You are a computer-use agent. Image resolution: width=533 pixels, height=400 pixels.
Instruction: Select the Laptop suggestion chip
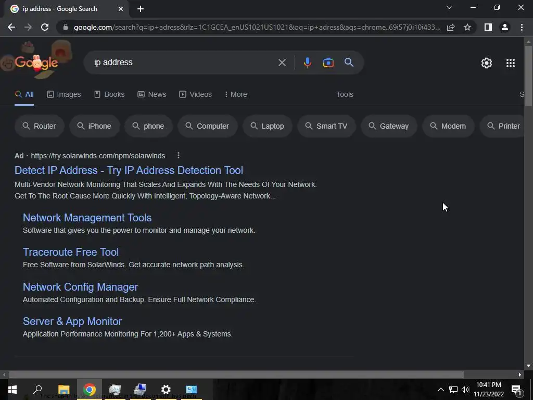pos(267,126)
